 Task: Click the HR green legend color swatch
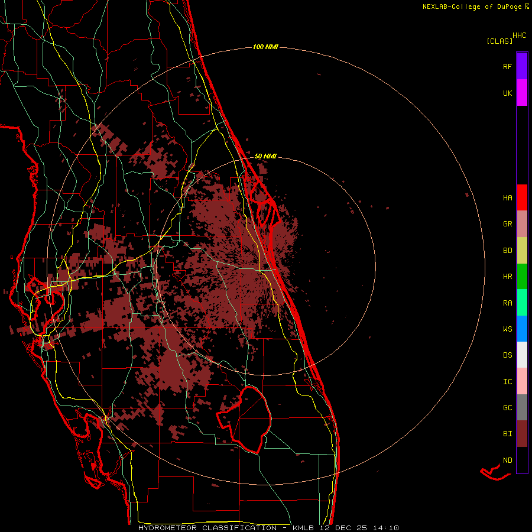tap(522, 277)
